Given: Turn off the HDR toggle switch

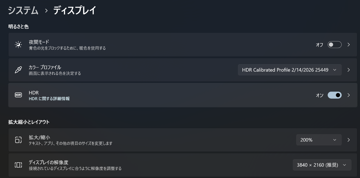Looking at the screenshot, I should 334,95.
